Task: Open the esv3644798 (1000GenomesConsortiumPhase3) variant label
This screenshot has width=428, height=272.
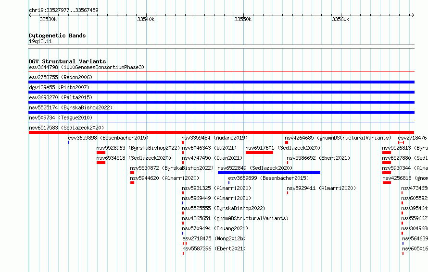Action: tap(87, 67)
